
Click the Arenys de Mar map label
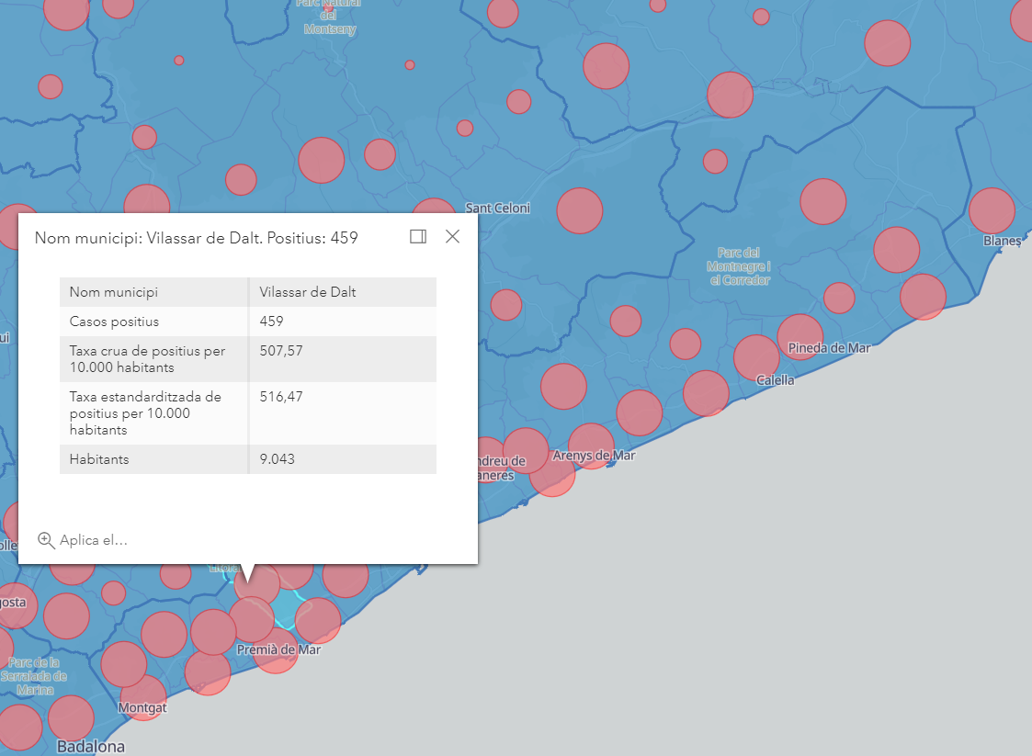pos(594,456)
